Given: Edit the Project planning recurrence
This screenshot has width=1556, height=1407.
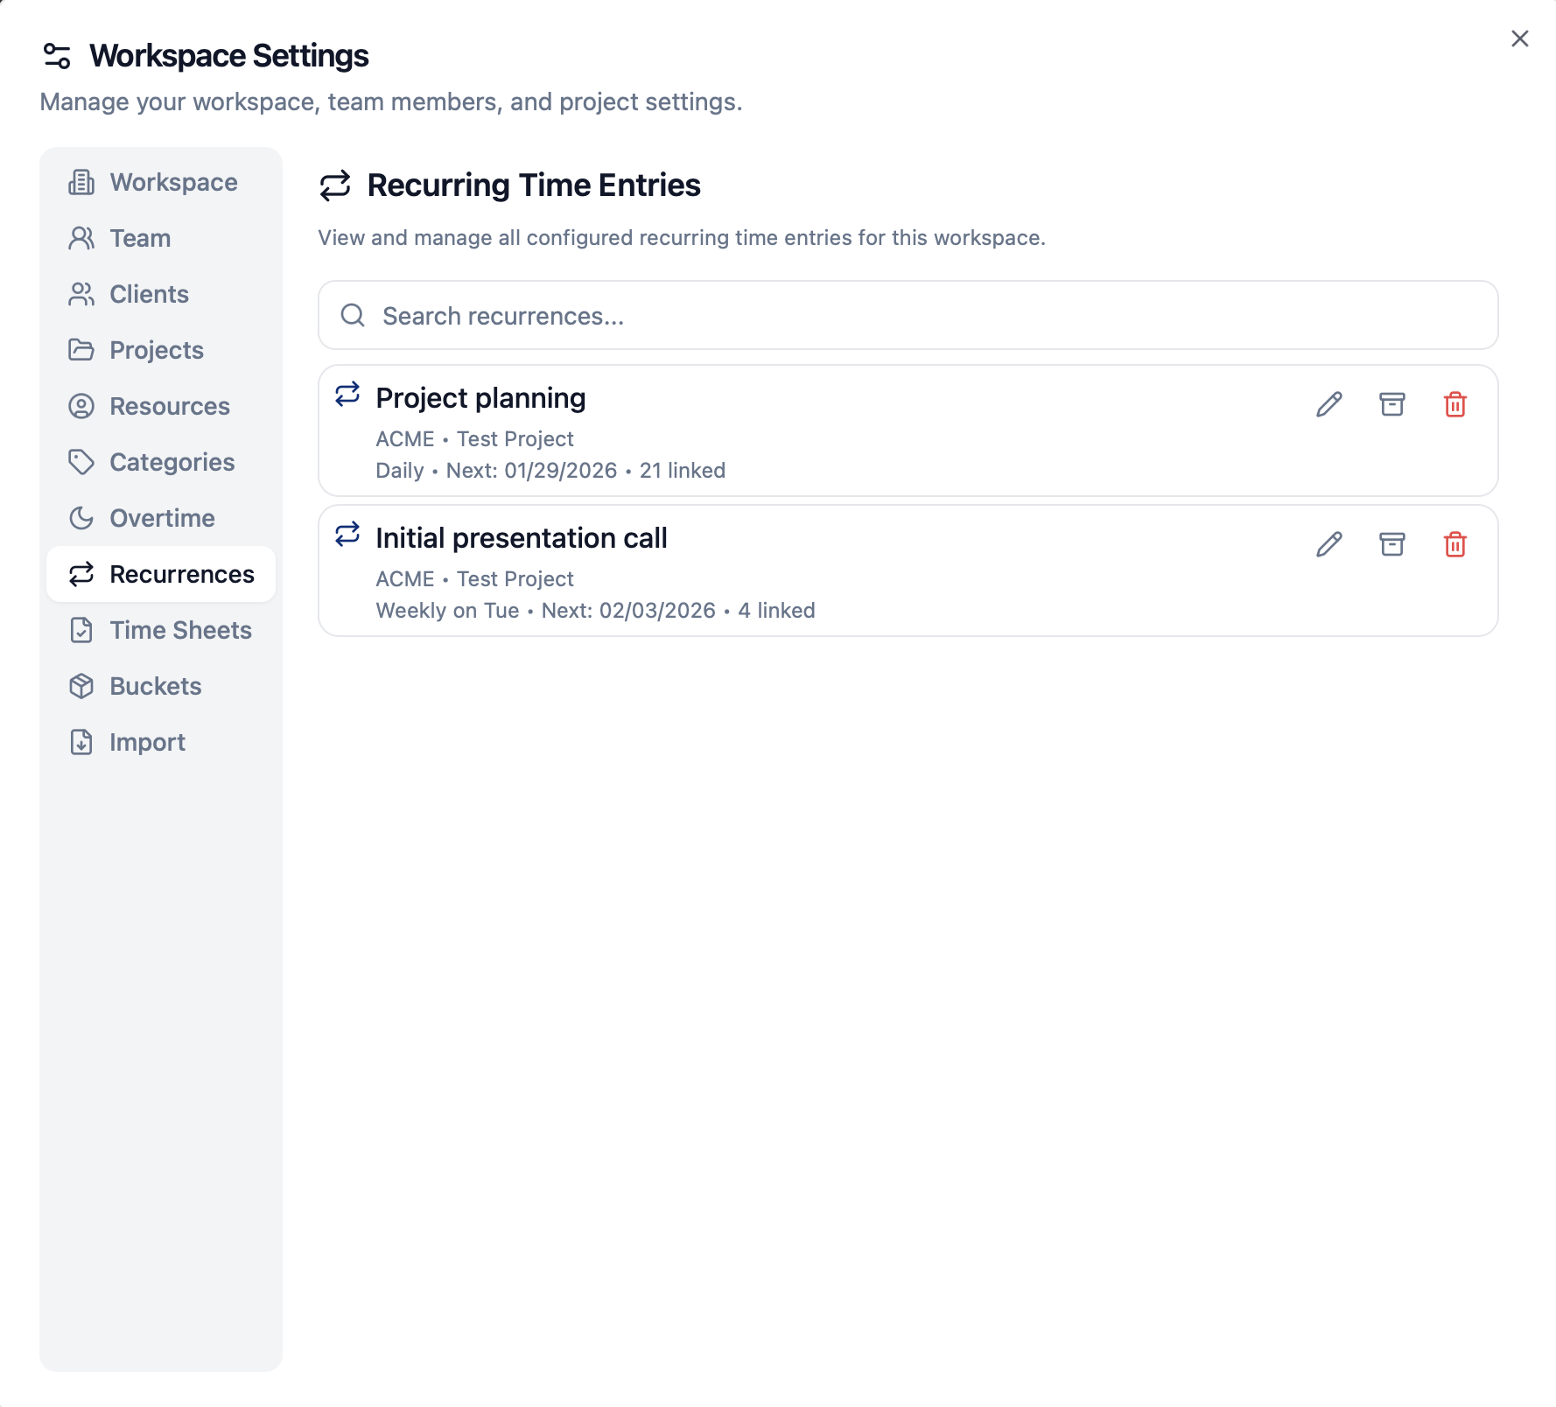Looking at the screenshot, I should pyautogui.click(x=1328, y=404).
